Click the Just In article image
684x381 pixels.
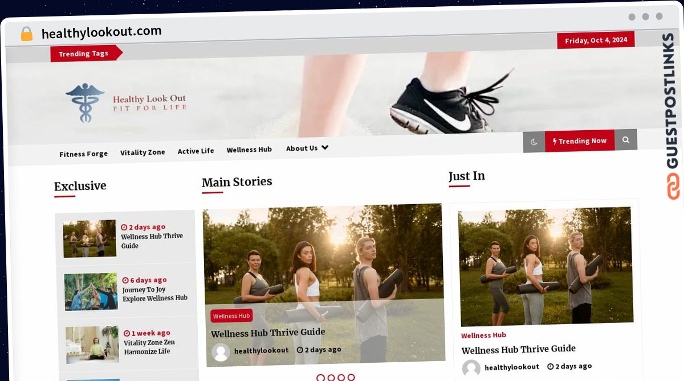[x=546, y=267]
